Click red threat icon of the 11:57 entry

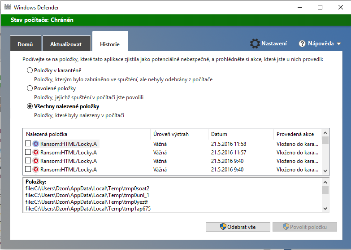coord(36,152)
